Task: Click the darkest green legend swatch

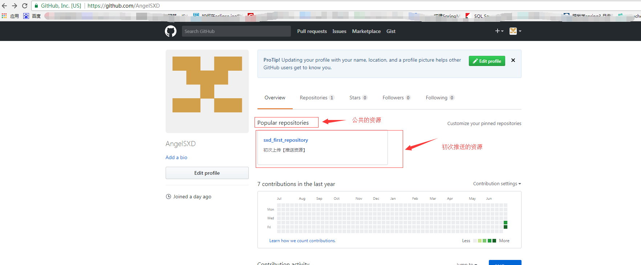Action: pyautogui.click(x=494, y=241)
